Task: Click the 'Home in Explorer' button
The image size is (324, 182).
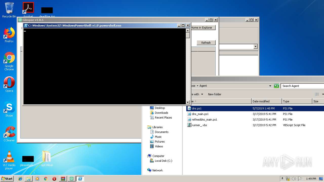Action: (203, 28)
